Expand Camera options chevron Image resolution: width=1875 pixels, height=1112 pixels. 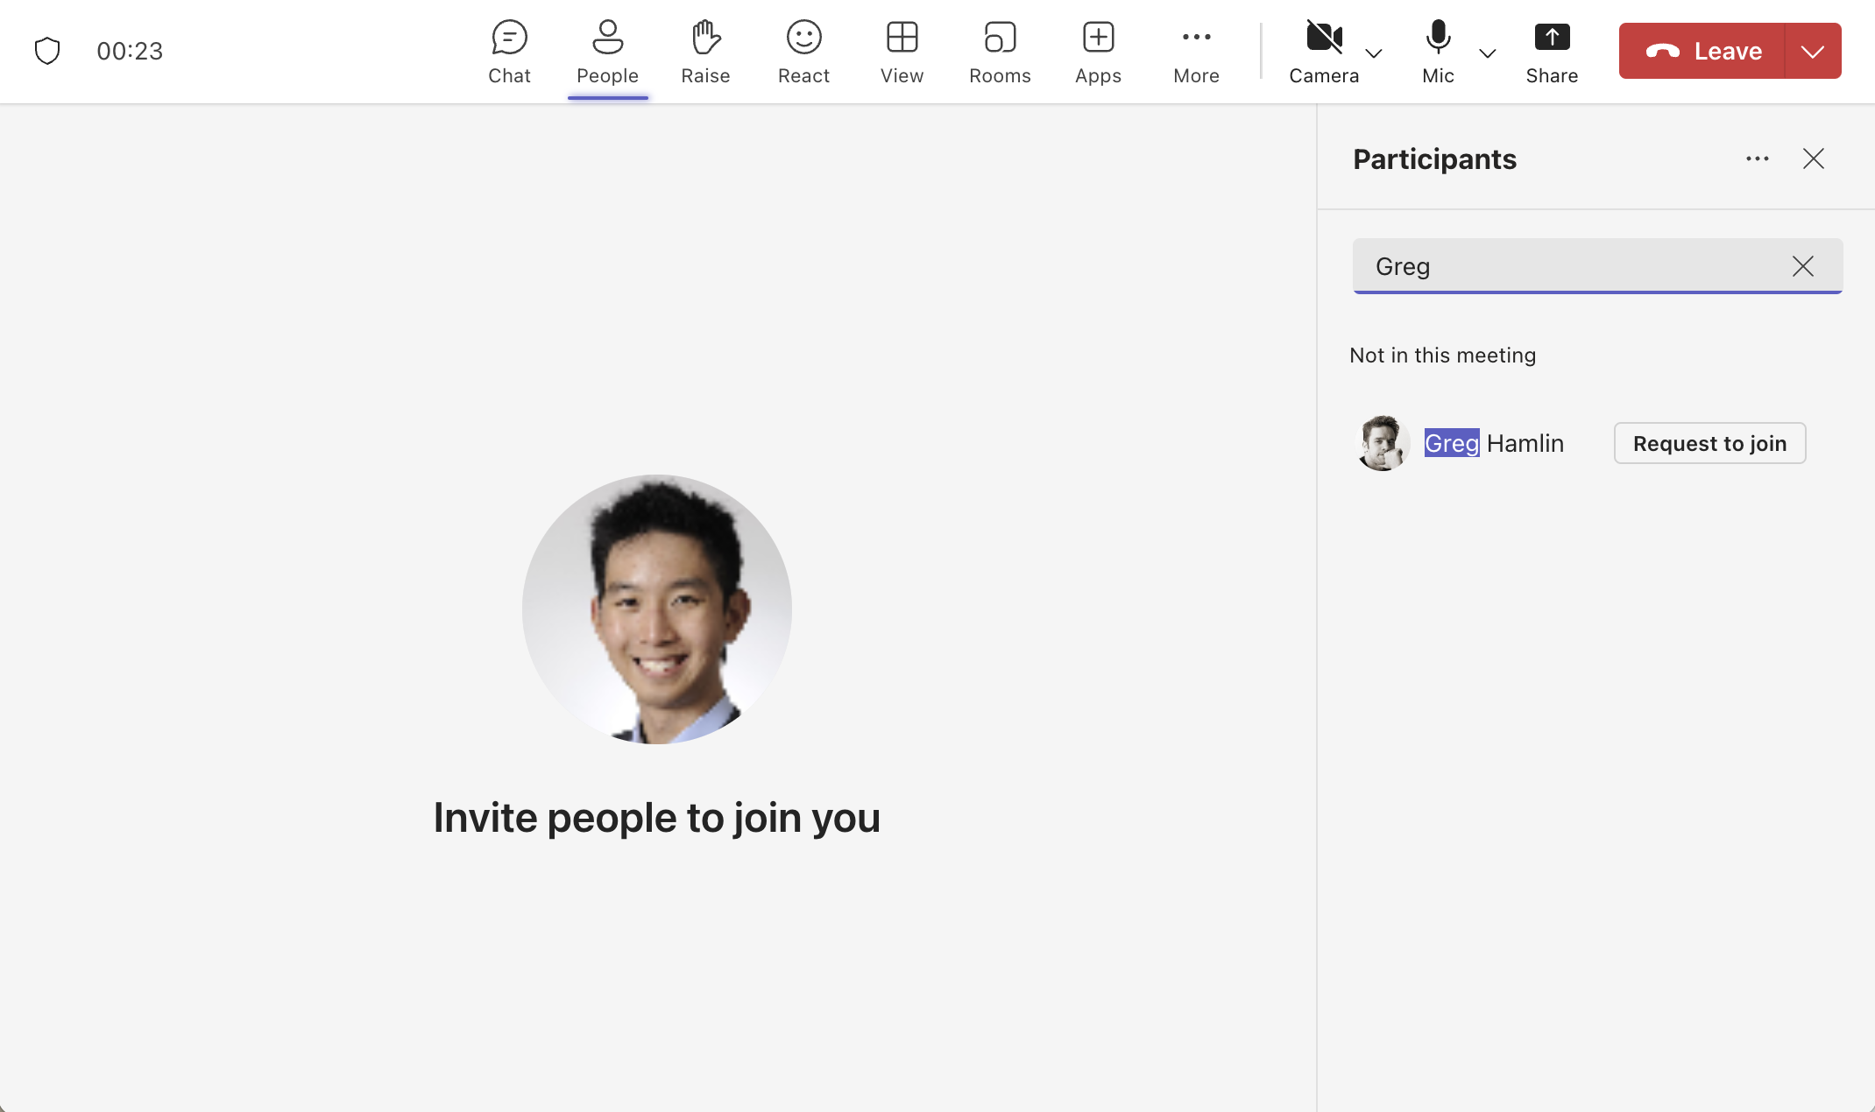coord(1374,53)
